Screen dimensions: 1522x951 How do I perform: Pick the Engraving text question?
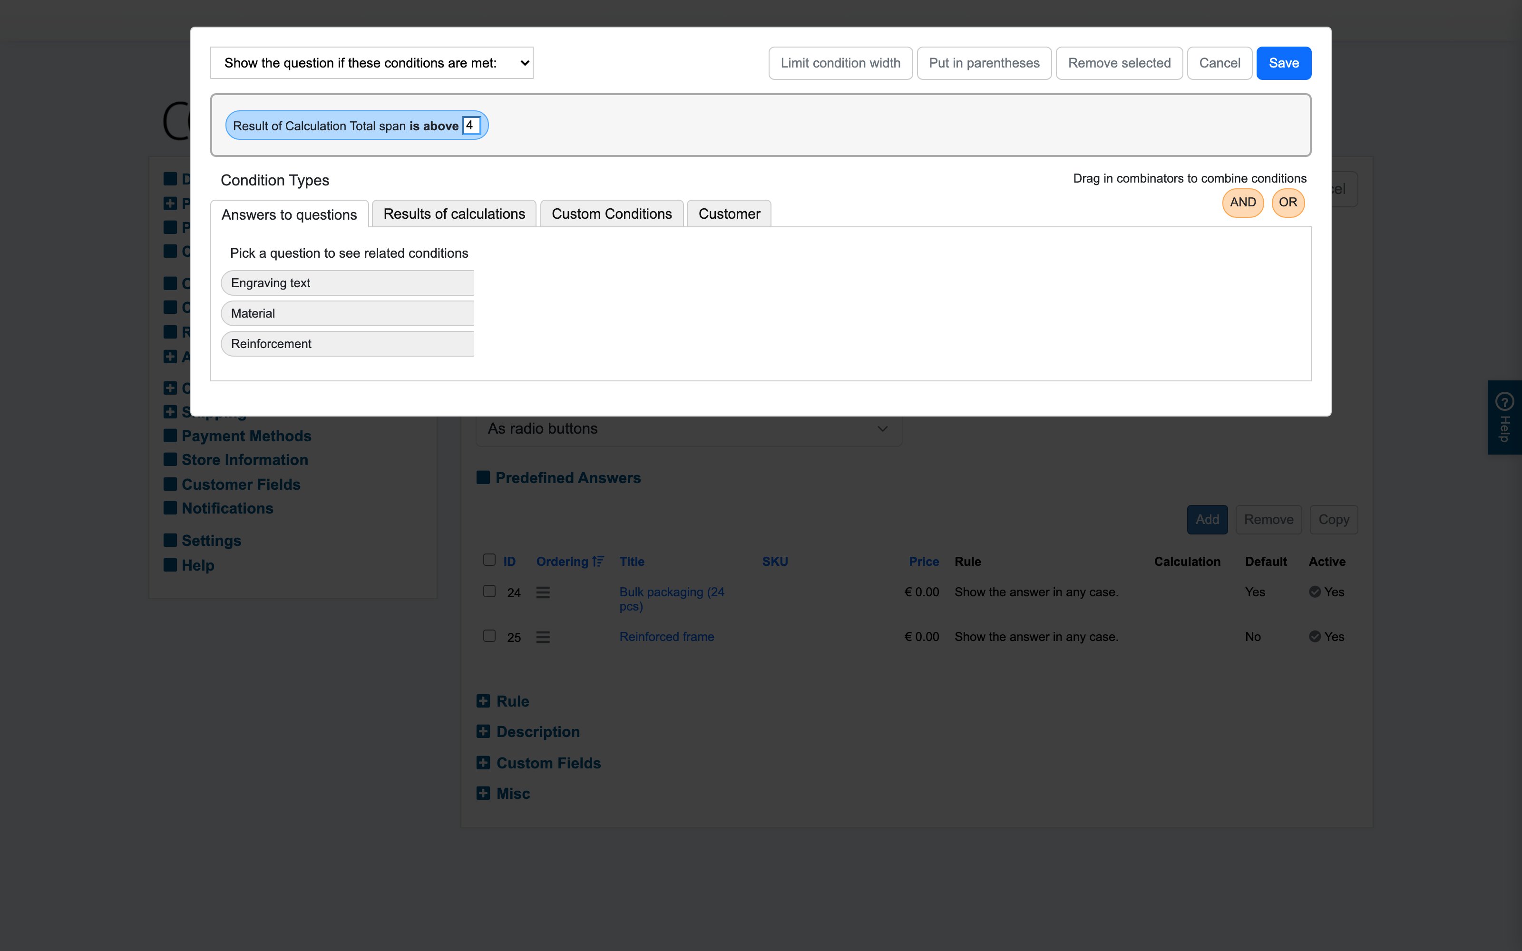pyautogui.click(x=347, y=283)
